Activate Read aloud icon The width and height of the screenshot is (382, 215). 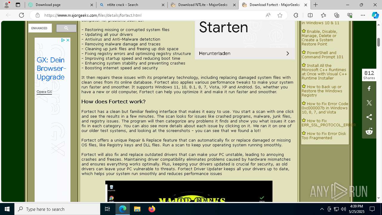268,15
